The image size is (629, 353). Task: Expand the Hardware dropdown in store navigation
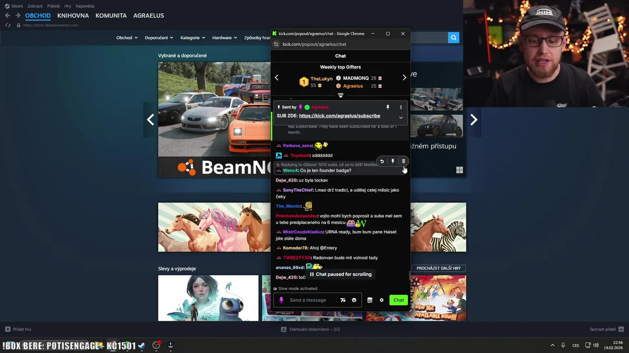click(225, 38)
